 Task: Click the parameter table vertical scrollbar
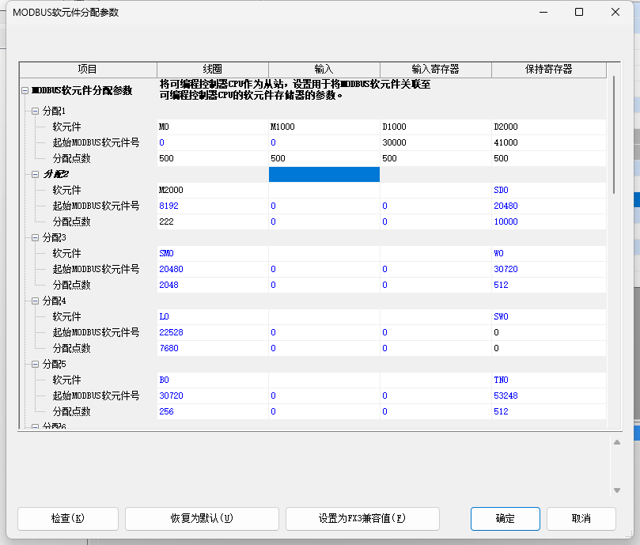[x=615, y=134]
